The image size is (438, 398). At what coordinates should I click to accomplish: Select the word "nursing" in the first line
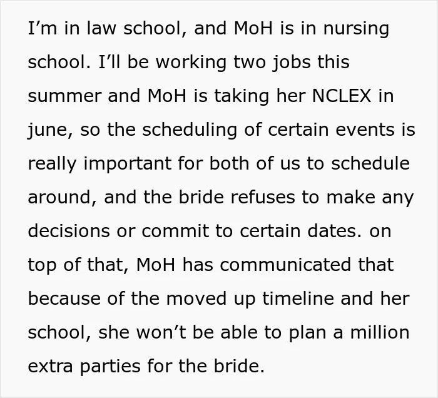356,29
